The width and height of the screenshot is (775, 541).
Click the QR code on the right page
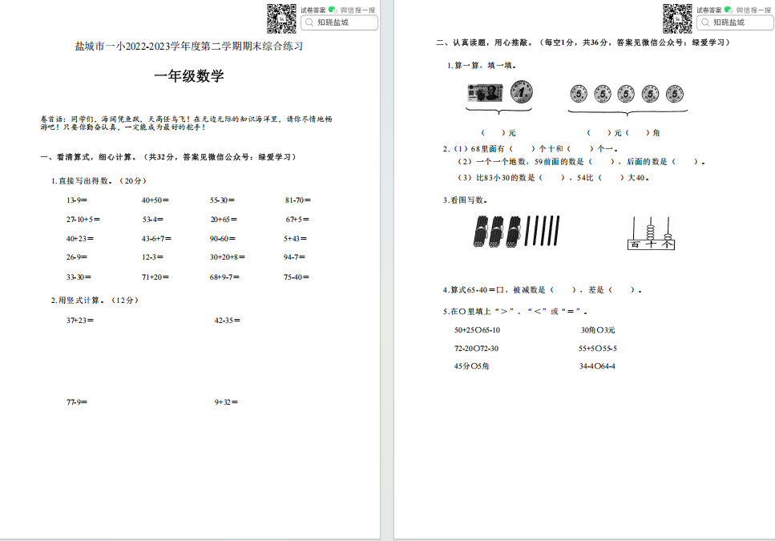click(677, 18)
